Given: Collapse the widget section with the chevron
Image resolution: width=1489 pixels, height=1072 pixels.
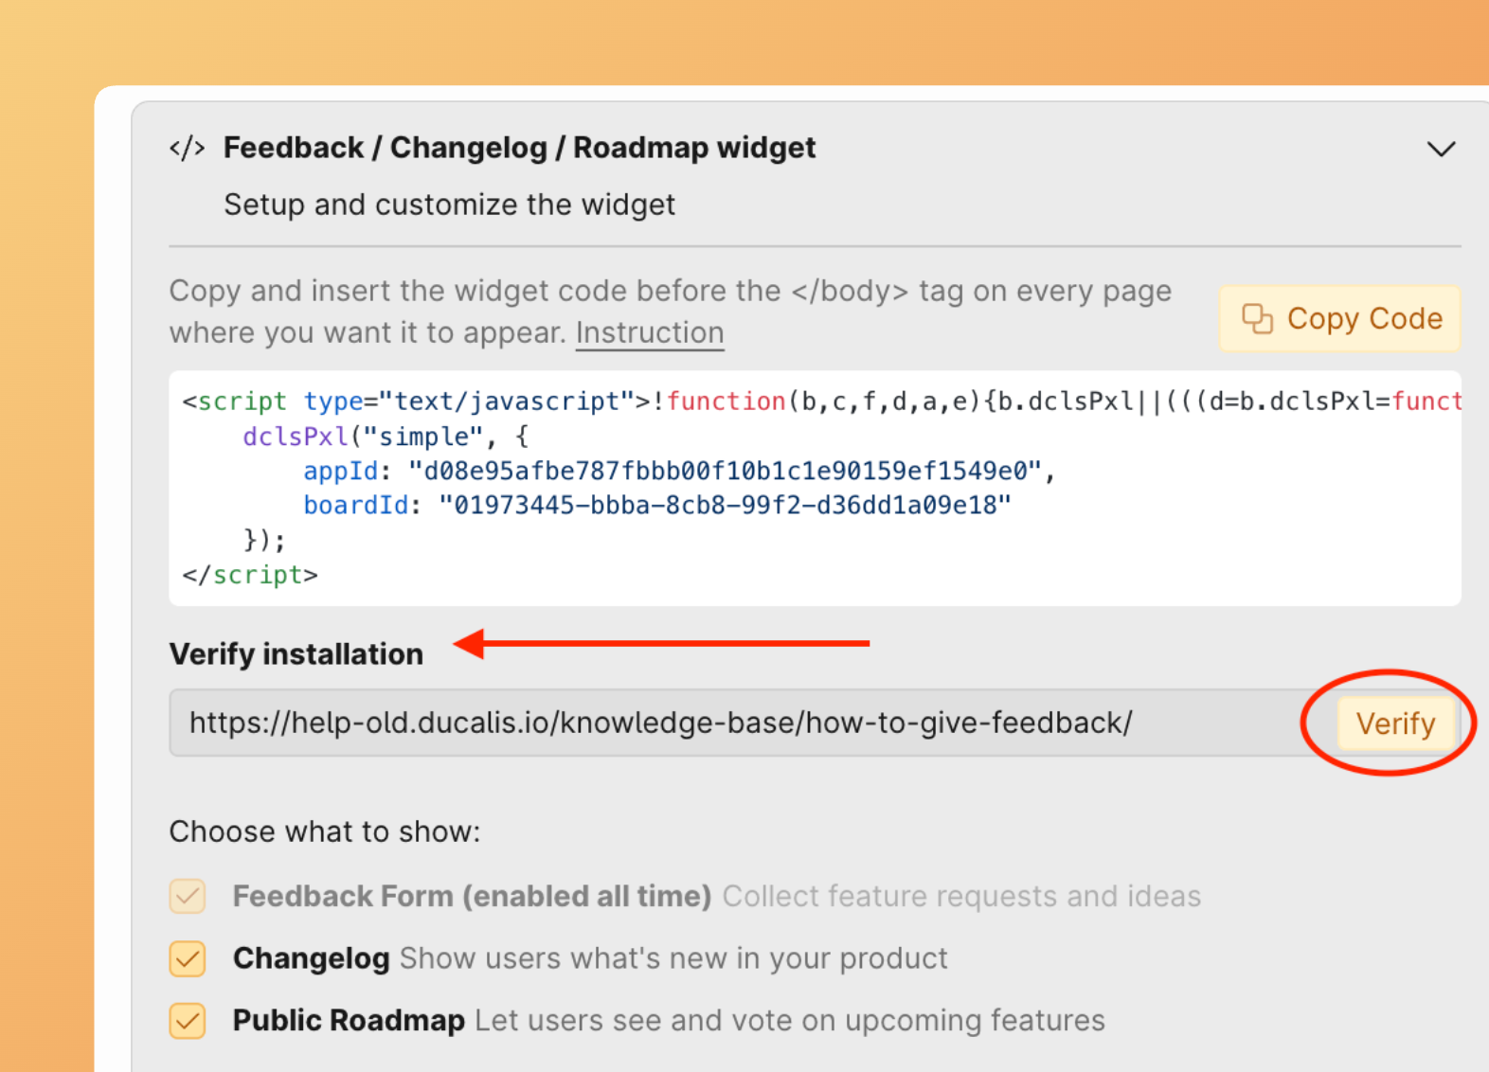Looking at the screenshot, I should click(1440, 150).
